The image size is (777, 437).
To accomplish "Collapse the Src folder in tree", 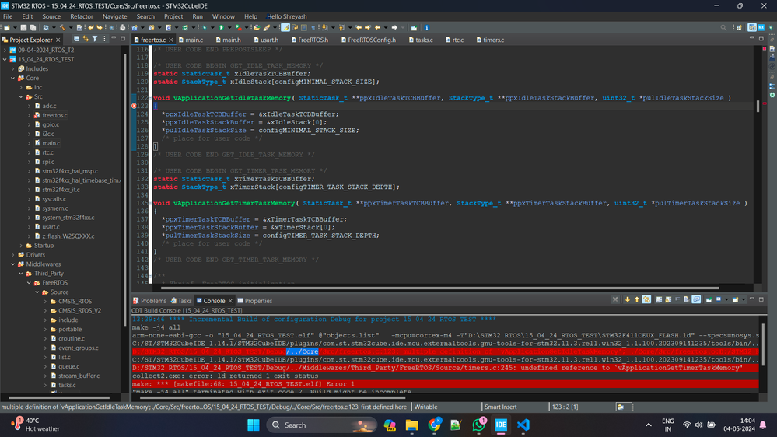I will pos(21,96).
